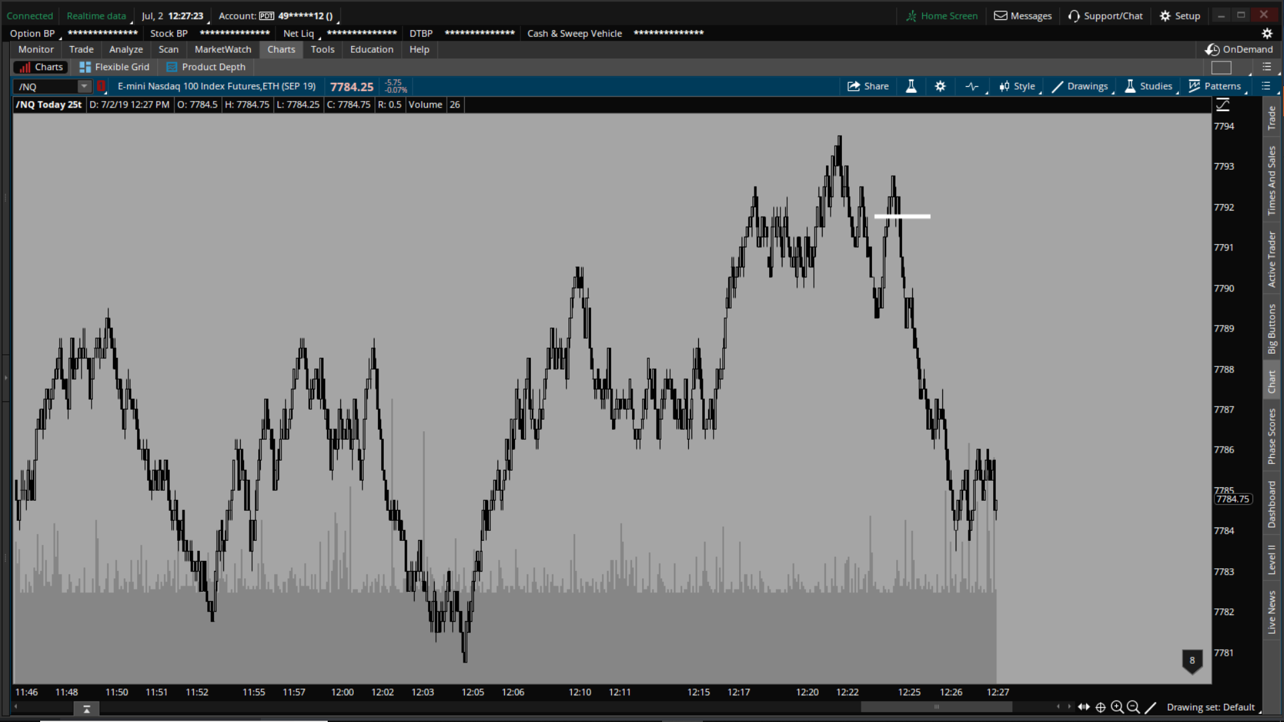
Task: Switch to the Flexible Grid subtab
Action: coord(114,67)
